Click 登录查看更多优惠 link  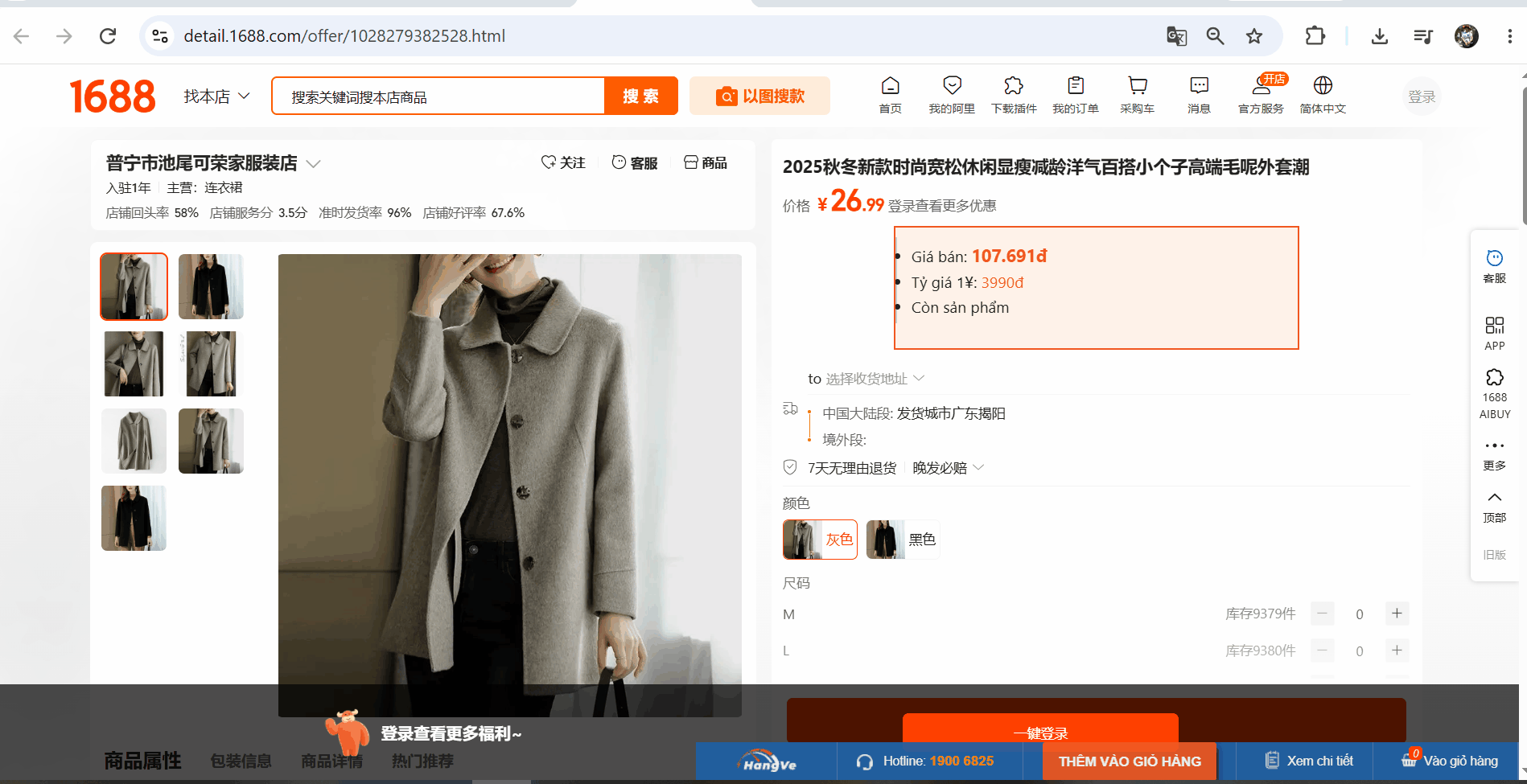pos(942,206)
